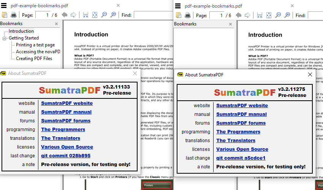The image size is (323, 190).
Task: Select Fit Width icon in right window
Action: (x=260, y=15)
